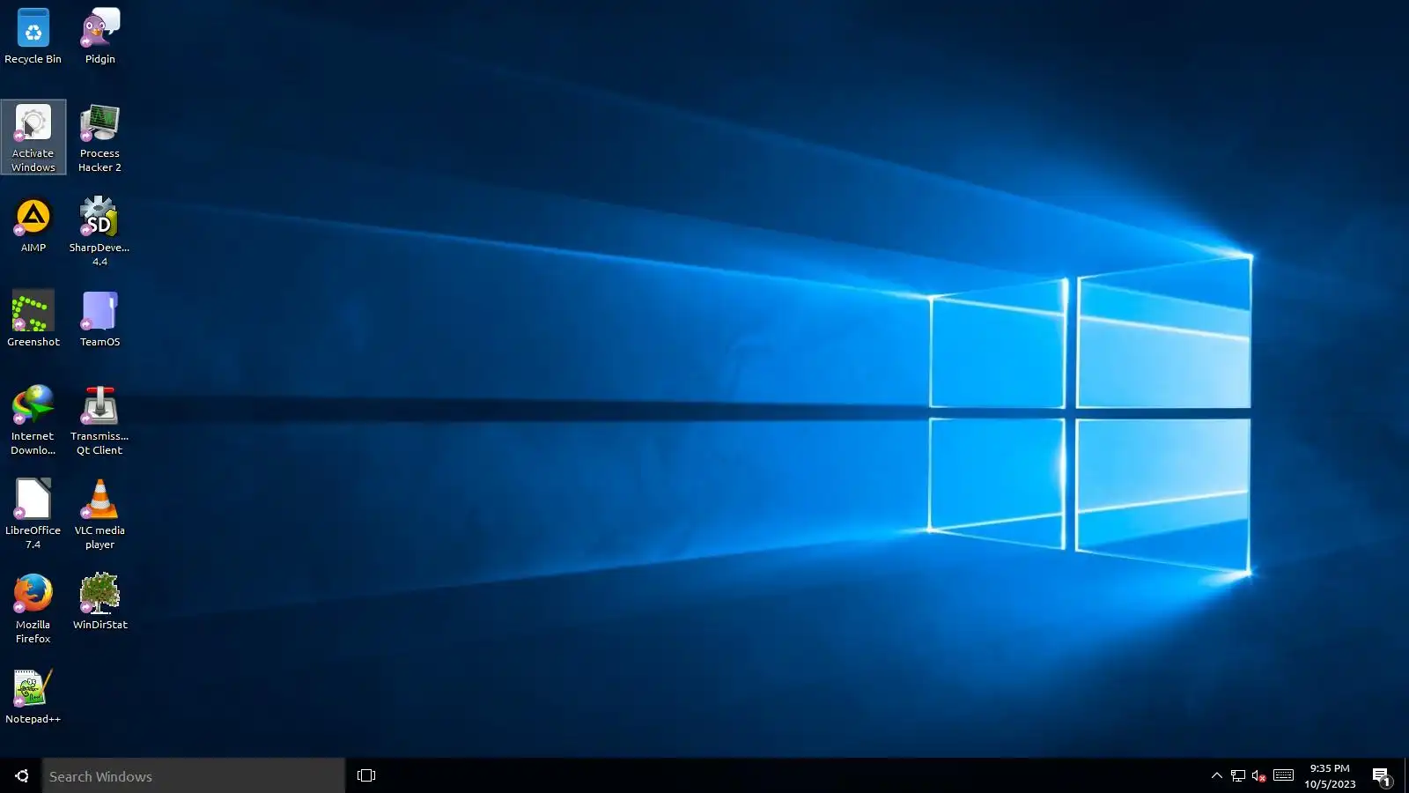
Task: Click the Search Windows field
Action: click(x=194, y=775)
